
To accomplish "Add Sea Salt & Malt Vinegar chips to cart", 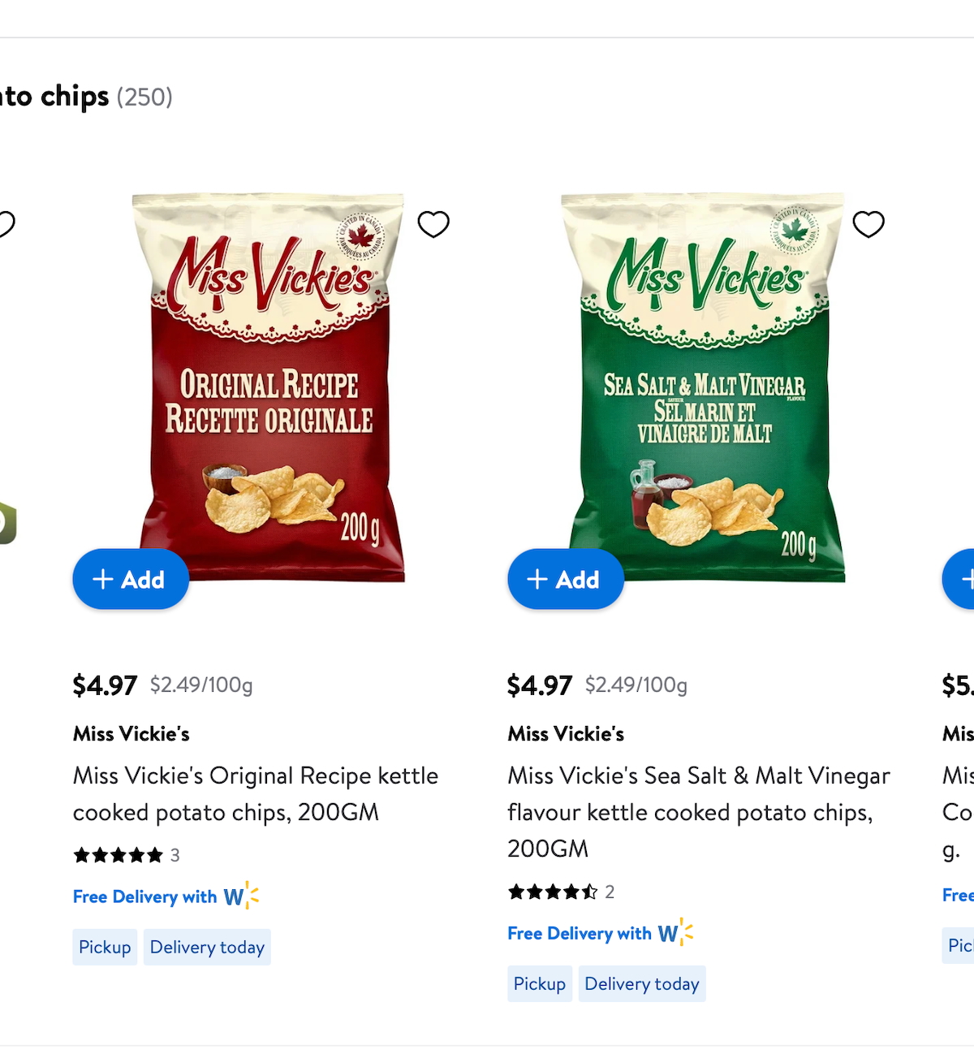I will (x=566, y=579).
